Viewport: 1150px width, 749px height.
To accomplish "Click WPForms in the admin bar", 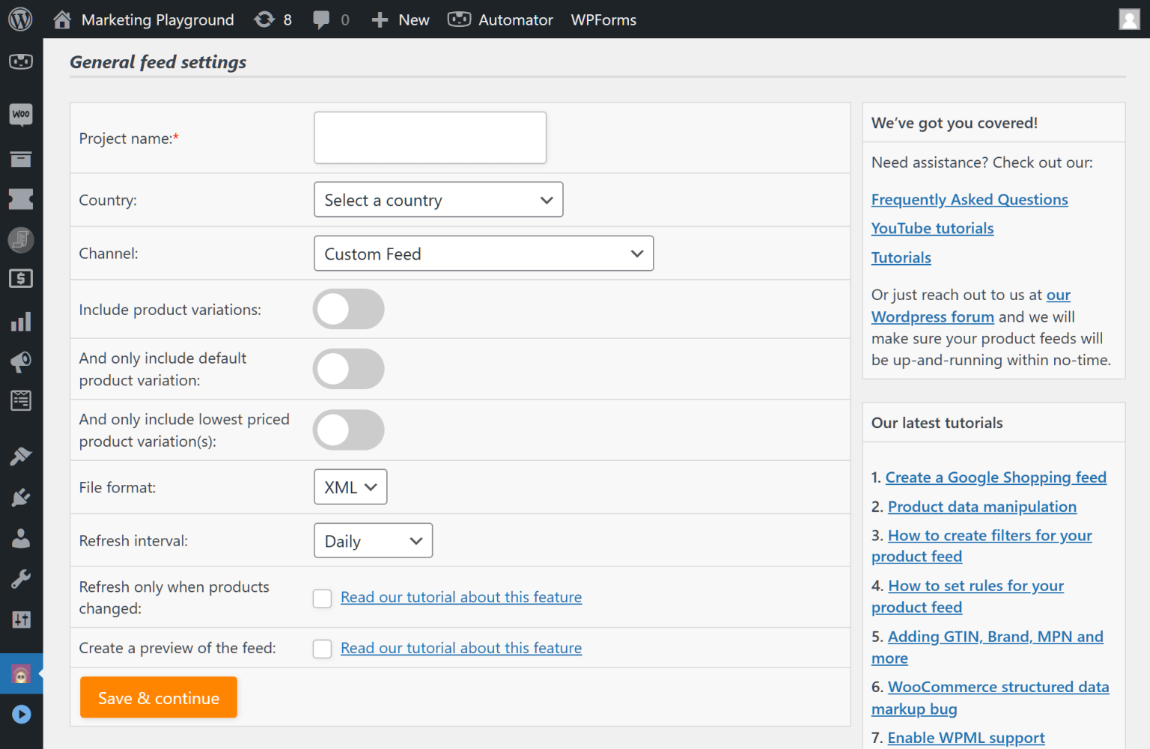I will click(603, 19).
